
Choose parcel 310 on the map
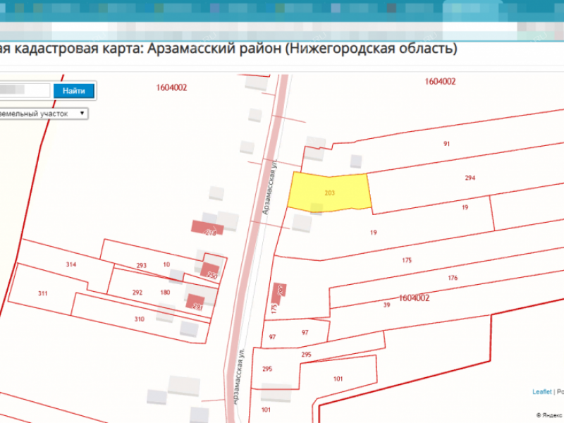point(139,319)
